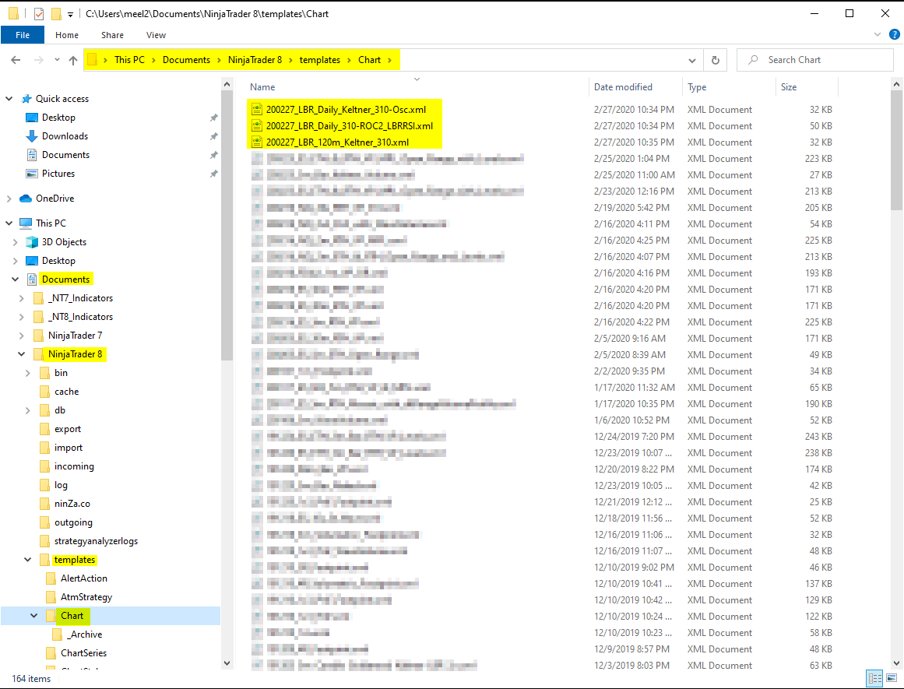Click Properties icon in Quick Access Toolbar
Screen dimensions: 904x689
click(x=39, y=14)
